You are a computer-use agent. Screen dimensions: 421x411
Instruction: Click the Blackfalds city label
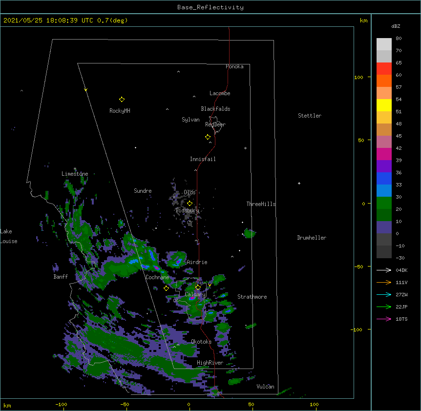click(215, 109)
